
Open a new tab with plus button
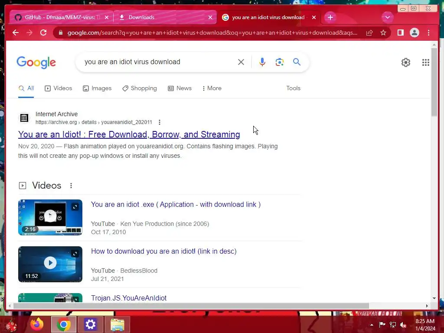[x=330, y=17]
